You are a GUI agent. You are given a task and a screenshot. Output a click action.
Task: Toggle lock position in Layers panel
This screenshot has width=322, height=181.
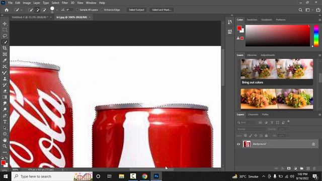coord(256,135)
